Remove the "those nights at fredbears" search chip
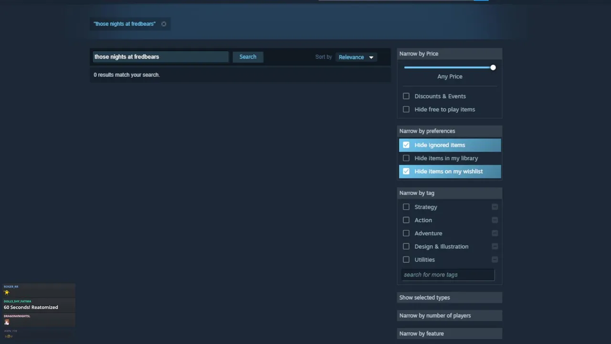 click(x=164, y=24)
